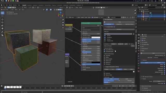
Task: Hide the Camera object in outliner
Action: point(164,13)
